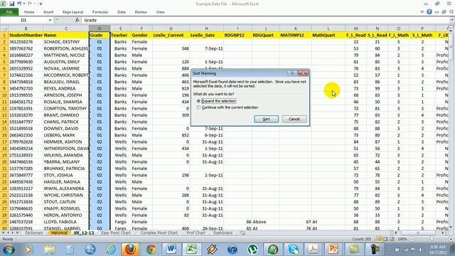Open uTorrent from the taskbar
The height and width of the screenshot is (256, 455).
252,250
